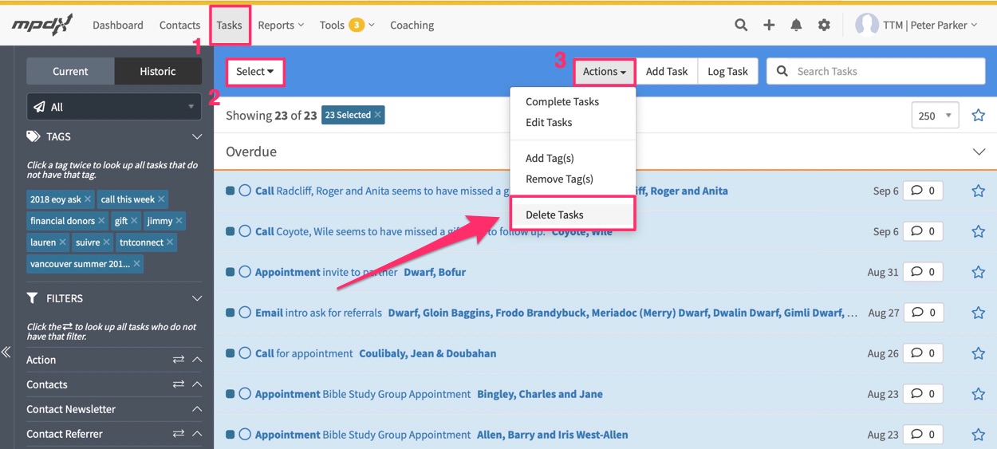Collapse sidebar with double chevron icon
The width and height of the screenshot is (997, 449).
(6, 352)
